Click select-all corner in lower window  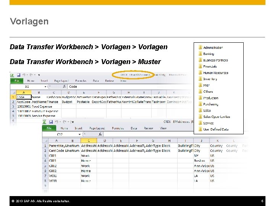pos(45,141)
